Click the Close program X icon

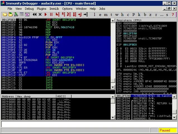[x=40, y=14]
